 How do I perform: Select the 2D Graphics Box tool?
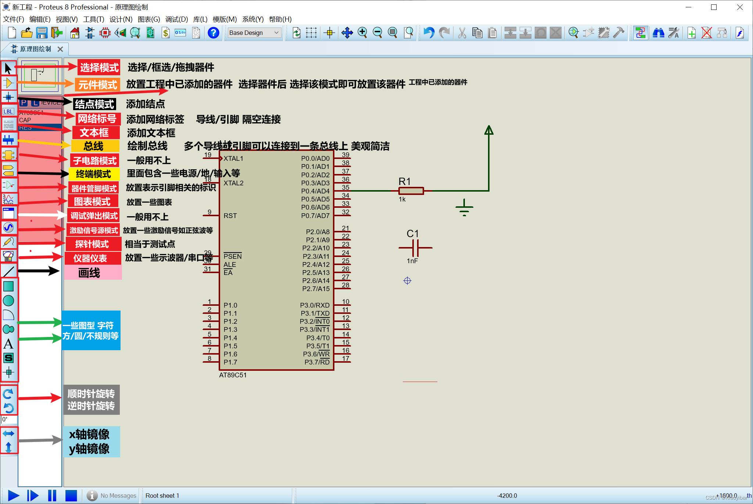pyautogui.click(x=8, y=286)
